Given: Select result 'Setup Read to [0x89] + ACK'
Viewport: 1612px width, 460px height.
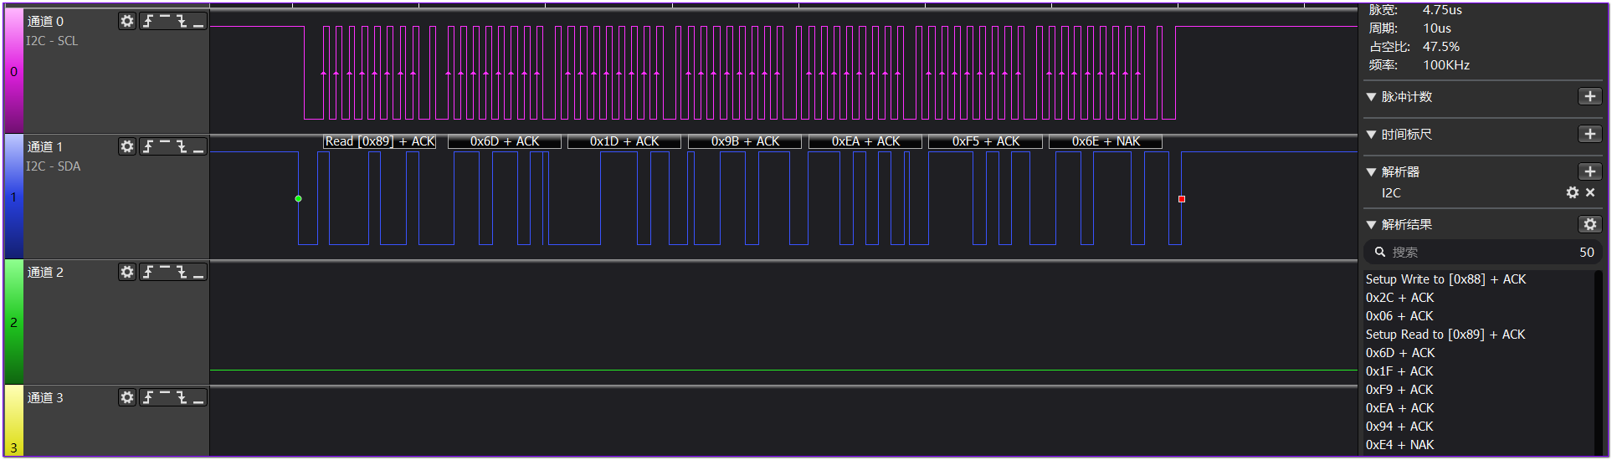Looking at the screenshot, I should coord(1445,335).
